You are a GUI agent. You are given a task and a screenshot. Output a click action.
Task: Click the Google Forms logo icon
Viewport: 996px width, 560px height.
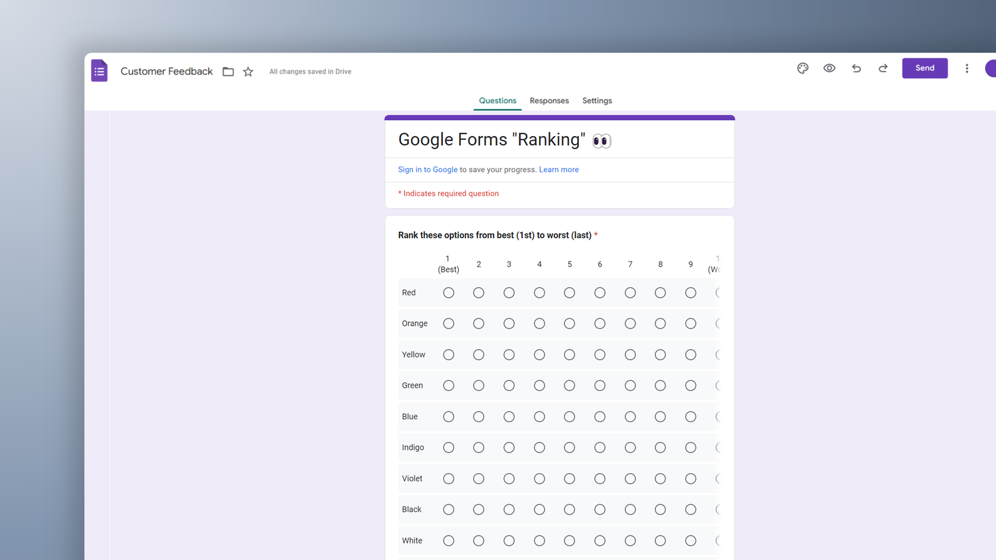click(x=99, y=70)
